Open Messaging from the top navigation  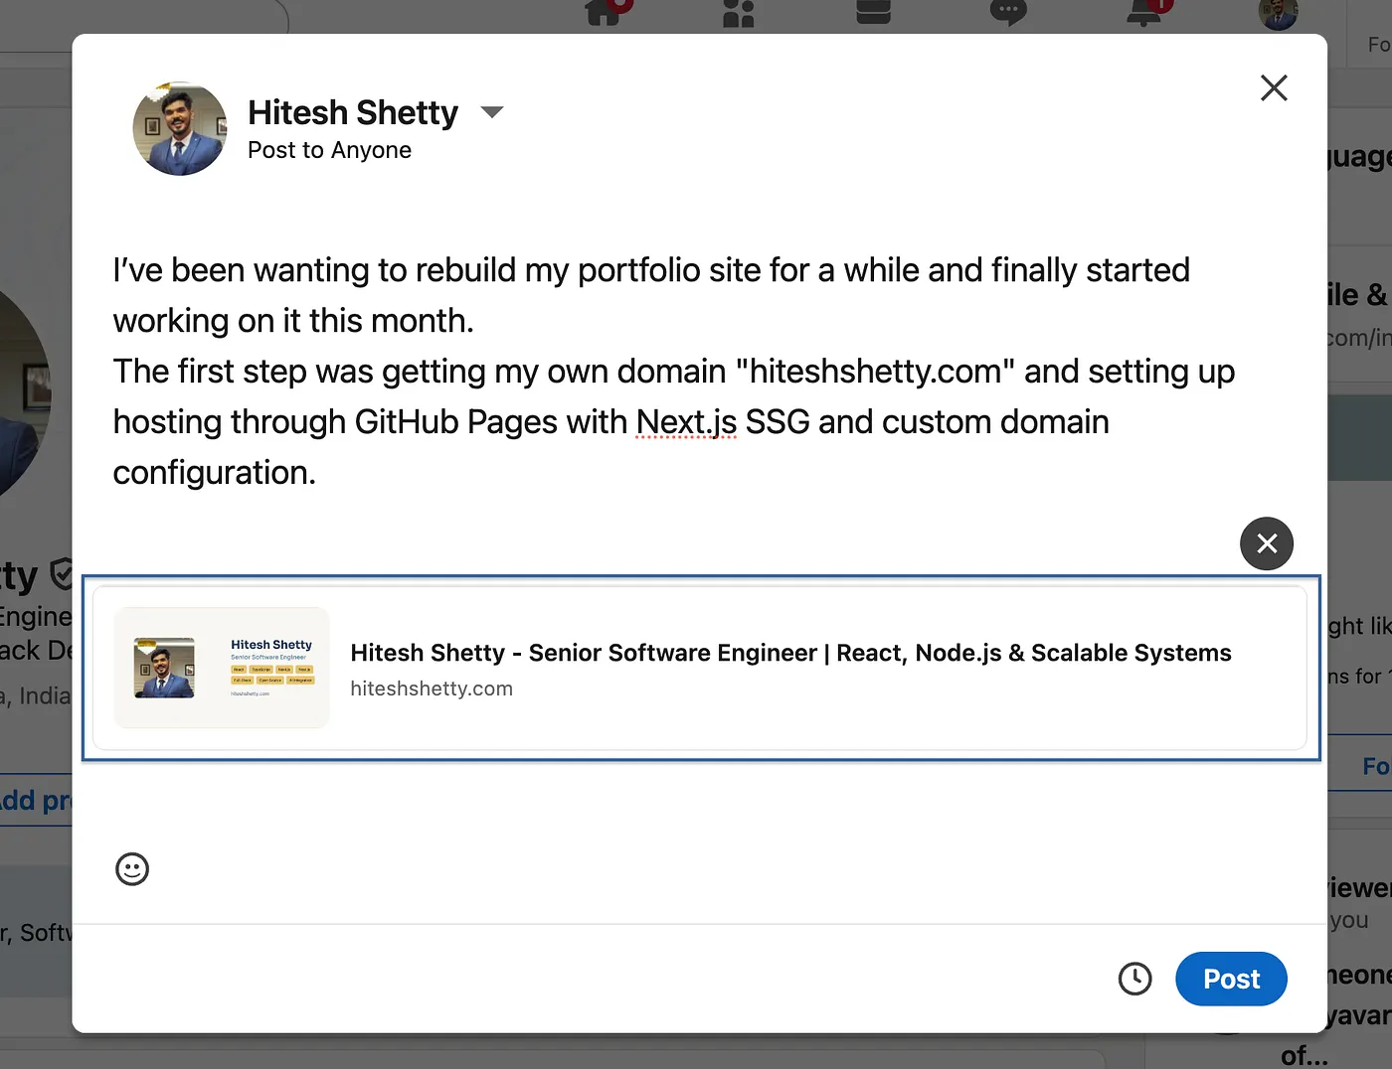point(1007,13)
